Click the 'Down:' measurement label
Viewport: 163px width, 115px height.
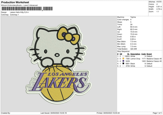click(x=120, y=34)
